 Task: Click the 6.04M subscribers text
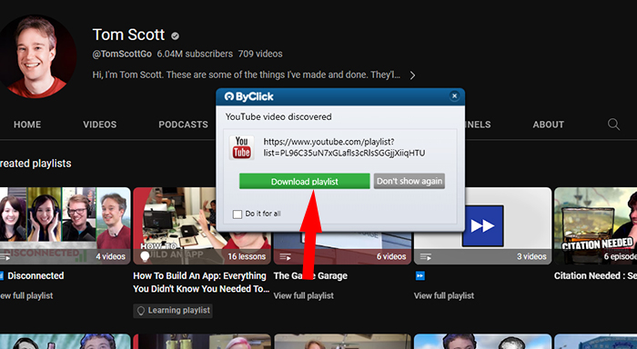pyautogui.click(x=195, y=54)
